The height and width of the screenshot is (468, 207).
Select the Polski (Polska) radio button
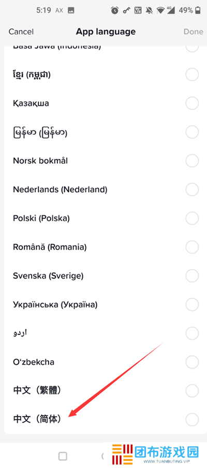click(x=192, y=218)
